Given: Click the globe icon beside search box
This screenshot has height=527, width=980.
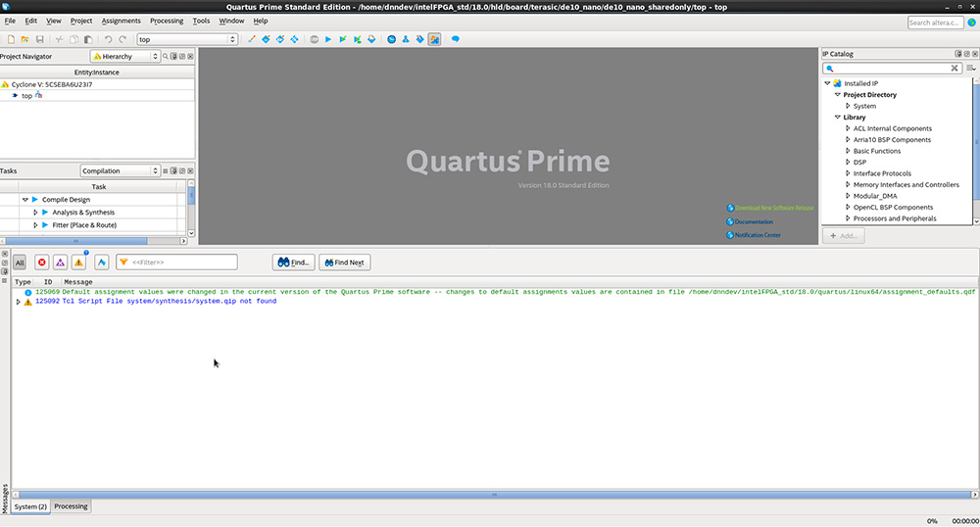Looking at the screenshot, I should (971, 23).
